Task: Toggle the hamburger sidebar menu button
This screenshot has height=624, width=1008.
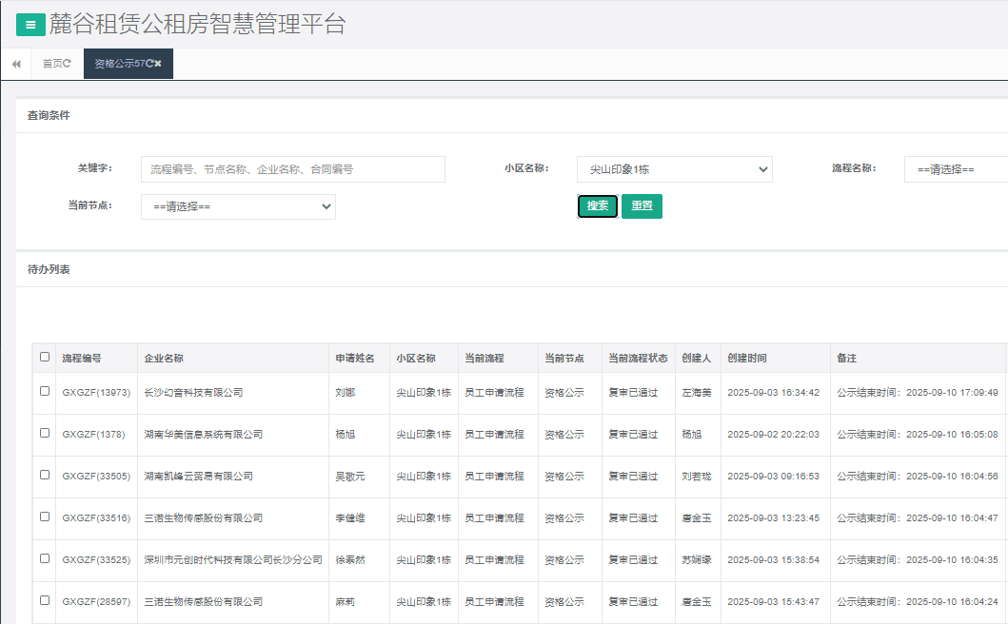Action: tap(30, 26)
